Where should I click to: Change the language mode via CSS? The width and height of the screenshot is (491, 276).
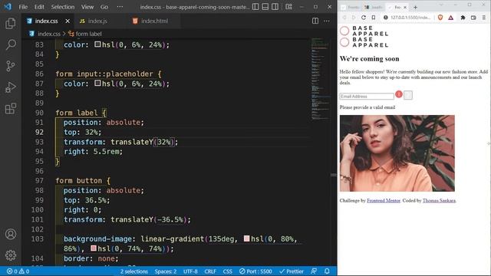tap(228, 271)
